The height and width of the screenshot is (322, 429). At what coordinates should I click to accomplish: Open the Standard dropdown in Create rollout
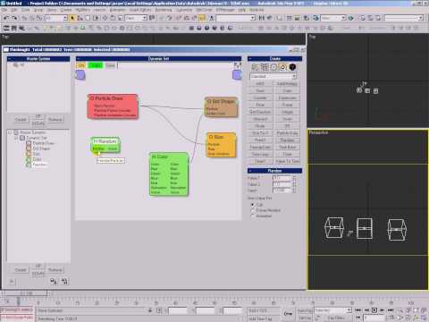coord(273,76)
